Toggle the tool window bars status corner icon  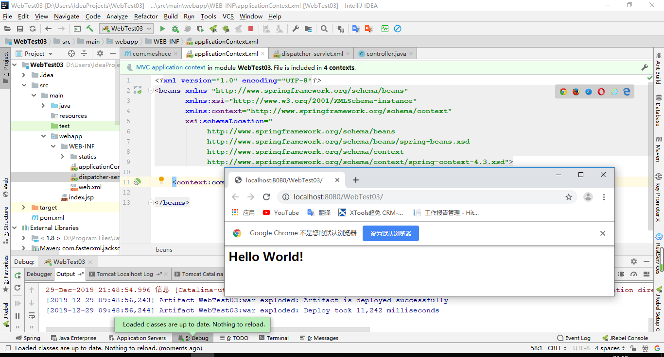7,348
